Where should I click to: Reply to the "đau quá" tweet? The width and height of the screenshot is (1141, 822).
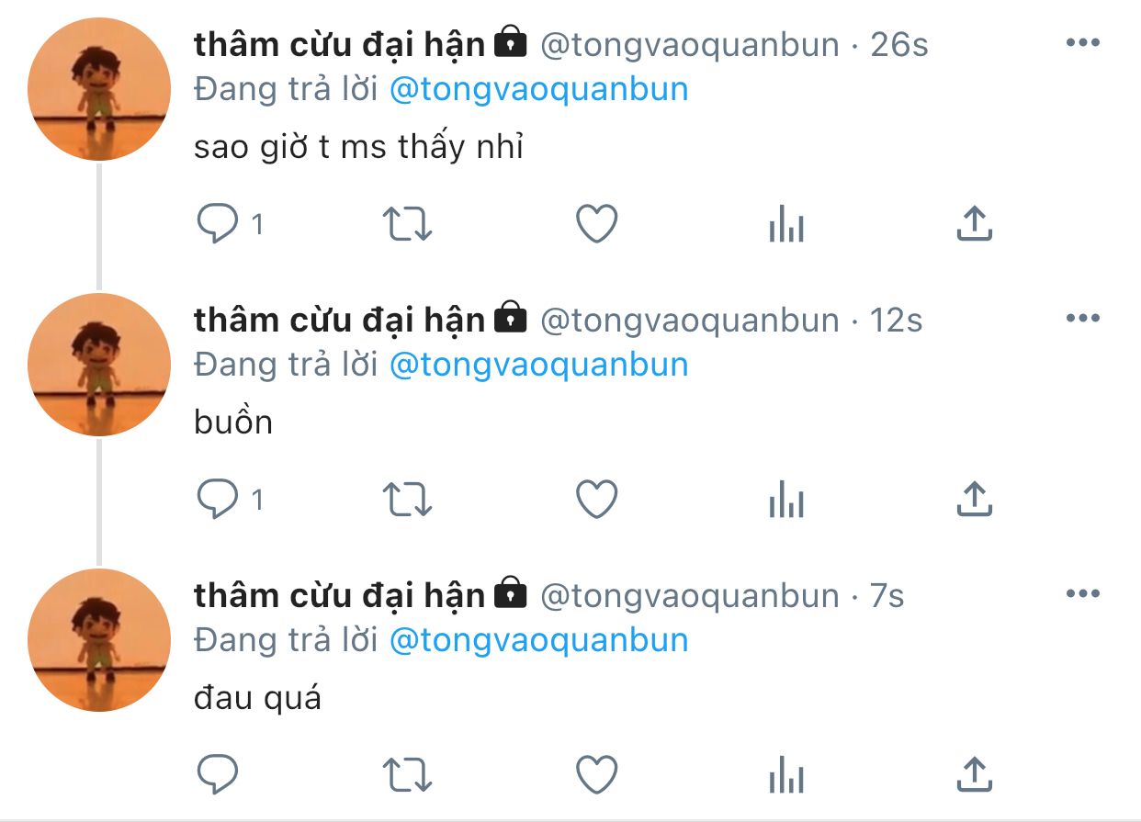[219, 775]
